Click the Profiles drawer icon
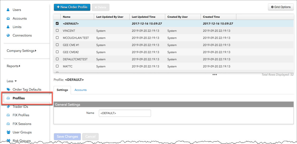The height and width of the screenshot is (144, 297). click(8, 98)
